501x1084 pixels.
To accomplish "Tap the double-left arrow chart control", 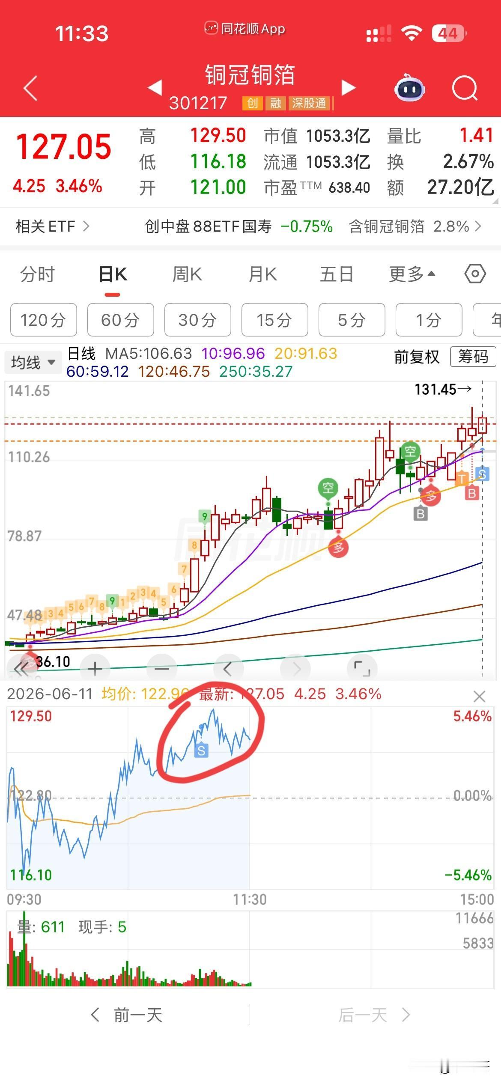I will [x=21, y=668].
